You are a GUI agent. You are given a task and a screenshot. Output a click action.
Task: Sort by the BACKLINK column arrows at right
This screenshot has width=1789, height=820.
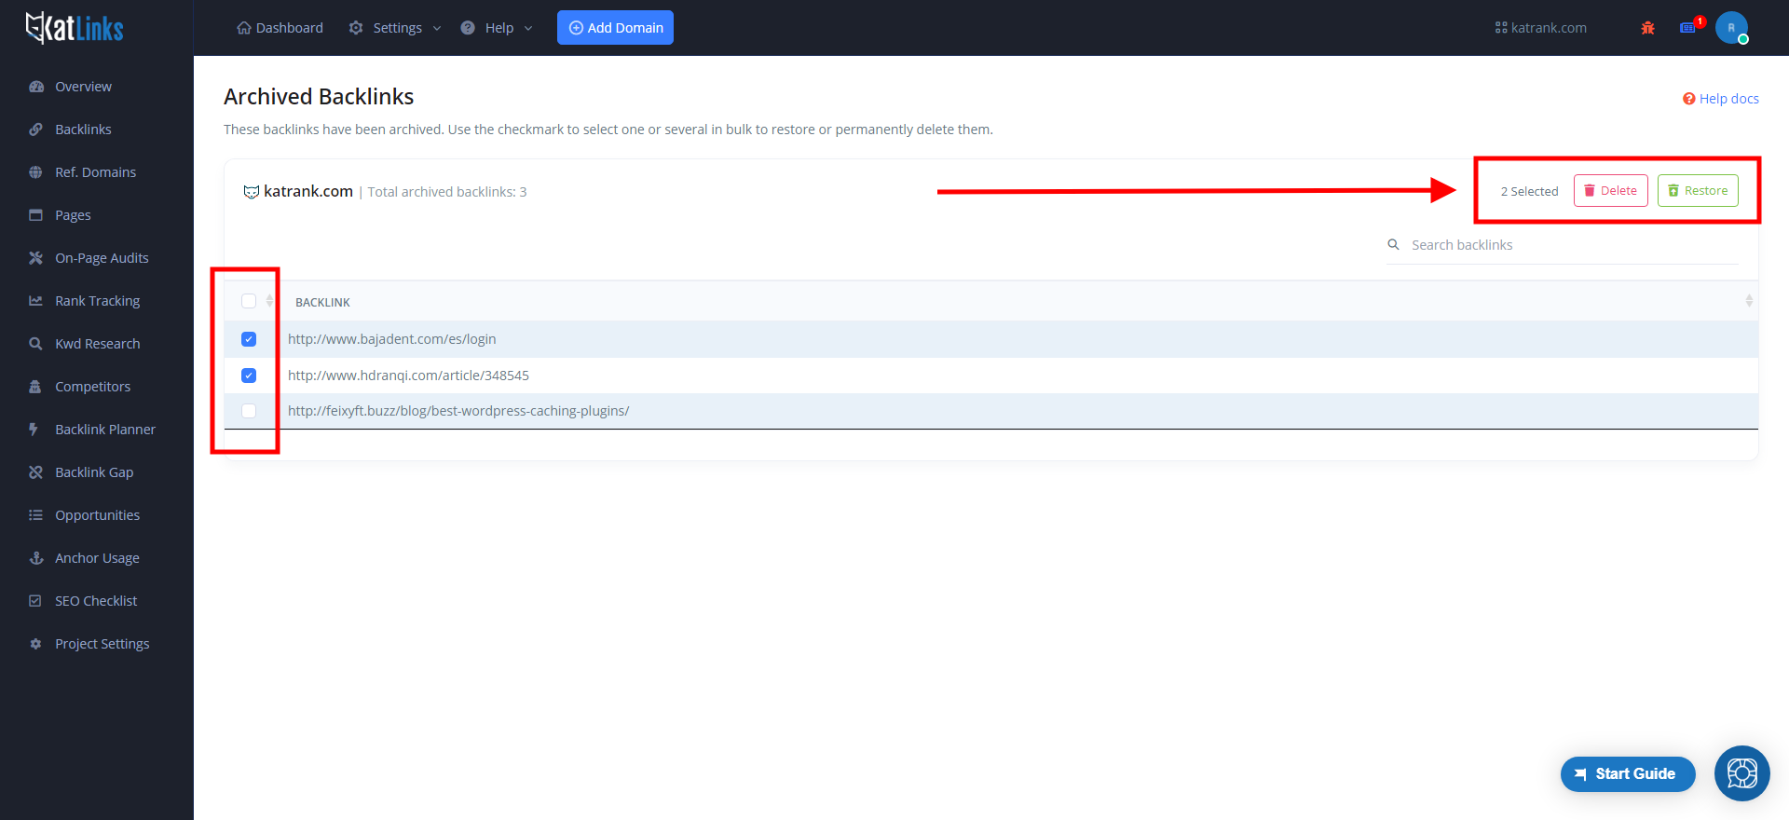click(x=1749, y=301)
